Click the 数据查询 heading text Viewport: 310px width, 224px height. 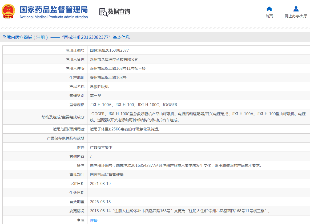pyautogui.click(x=119, y=12)
